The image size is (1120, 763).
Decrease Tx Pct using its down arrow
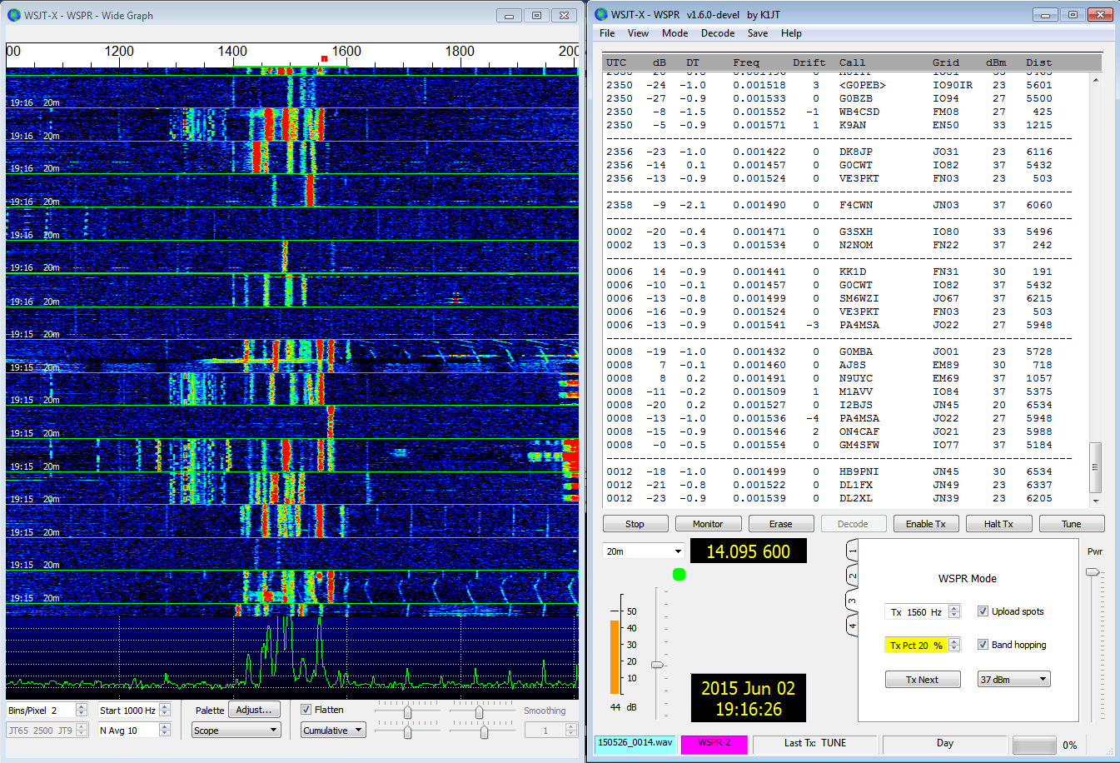(x=954, y=649)
